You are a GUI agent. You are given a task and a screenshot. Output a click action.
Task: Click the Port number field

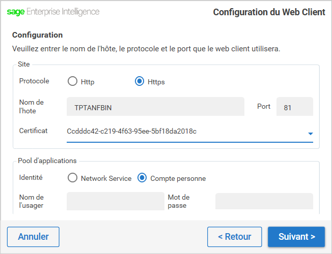pyautogui.click(x=294, y=107)
